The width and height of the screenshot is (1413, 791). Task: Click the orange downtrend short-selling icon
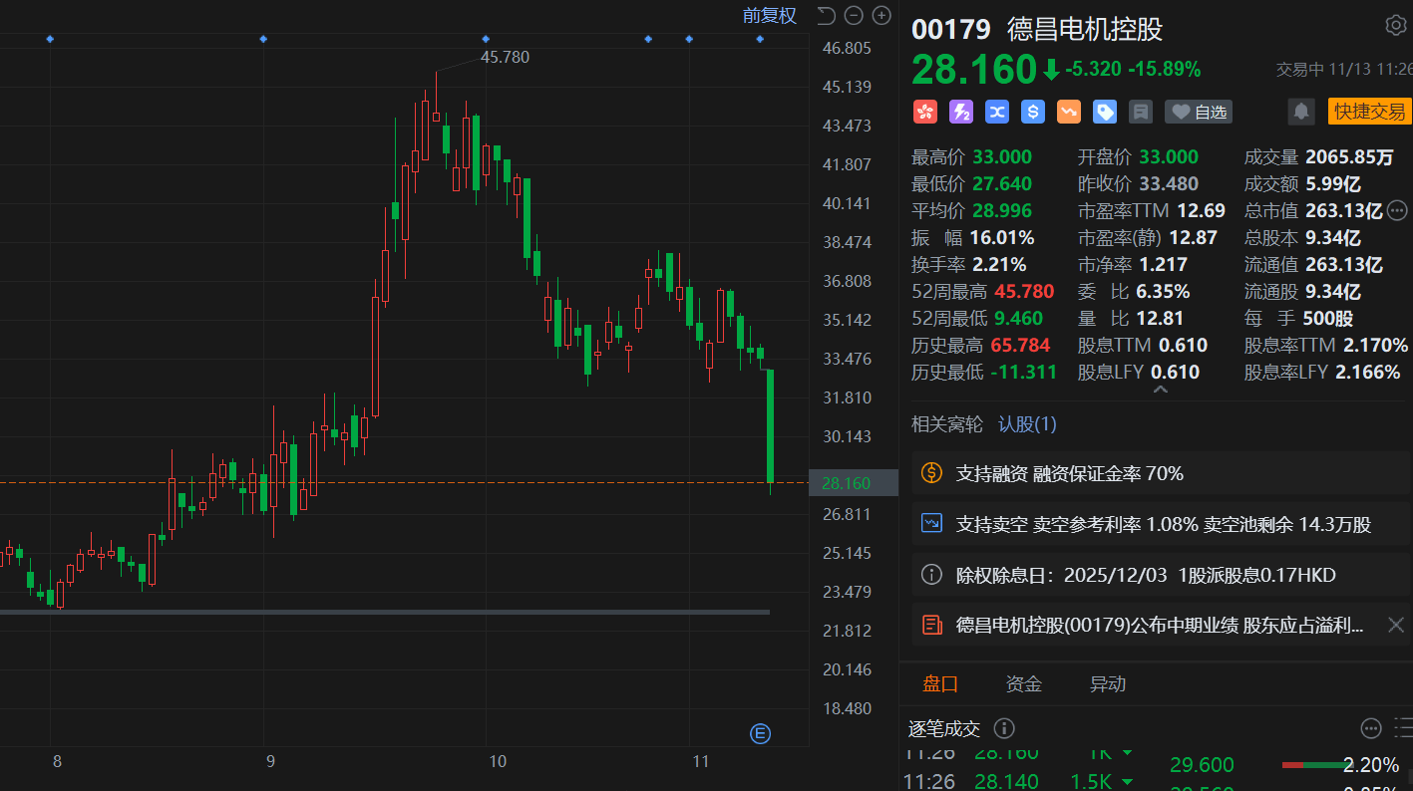coord(1069,112)
